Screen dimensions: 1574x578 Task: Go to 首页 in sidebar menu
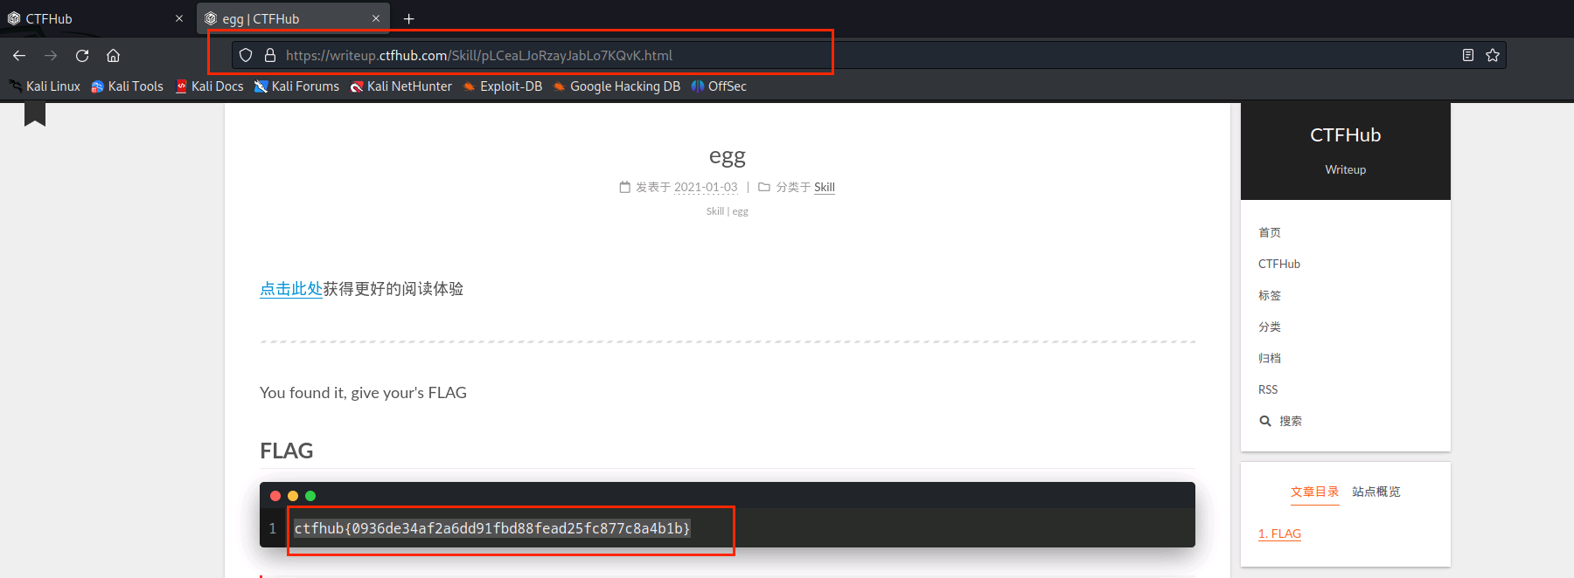(1270, 232)
